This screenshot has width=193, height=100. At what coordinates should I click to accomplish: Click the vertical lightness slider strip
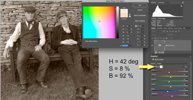tap(118, 22)
